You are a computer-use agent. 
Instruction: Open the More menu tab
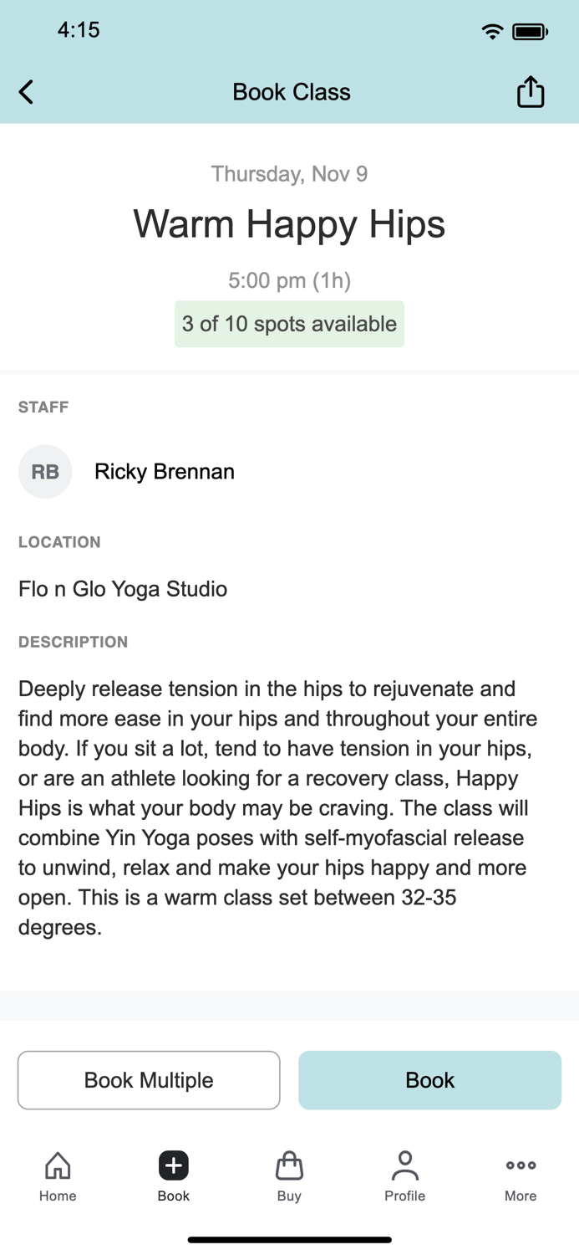520,1175
